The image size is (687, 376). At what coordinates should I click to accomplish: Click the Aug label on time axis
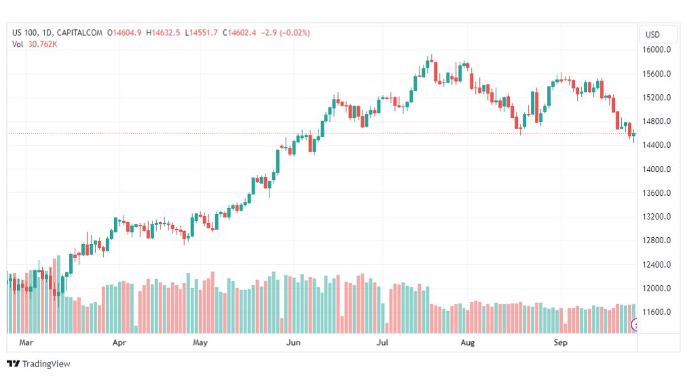tap(466, 343)
